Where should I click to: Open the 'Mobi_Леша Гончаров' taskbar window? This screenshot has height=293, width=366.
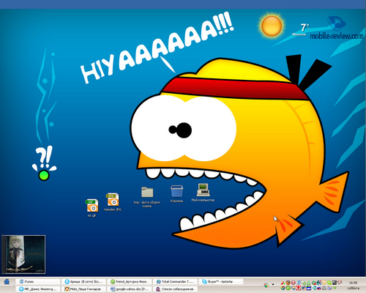point(83,289)
